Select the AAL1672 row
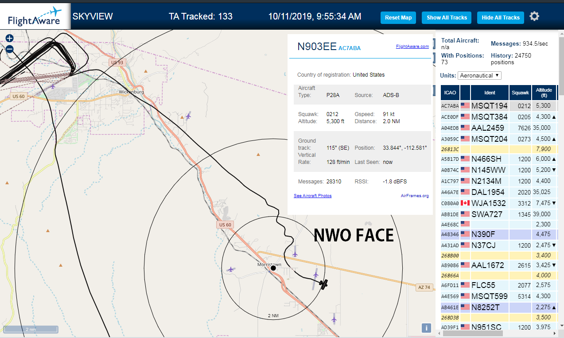 coord(498,265)
